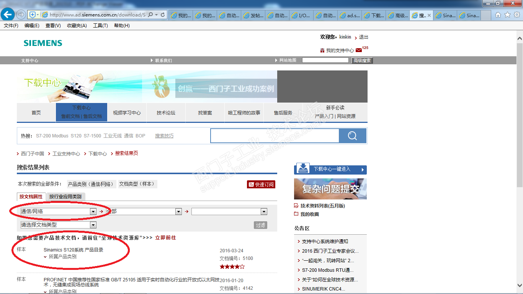This screenshot has height=294, width=523.
Task: Click the main download search input field
Action: point(275,136)
